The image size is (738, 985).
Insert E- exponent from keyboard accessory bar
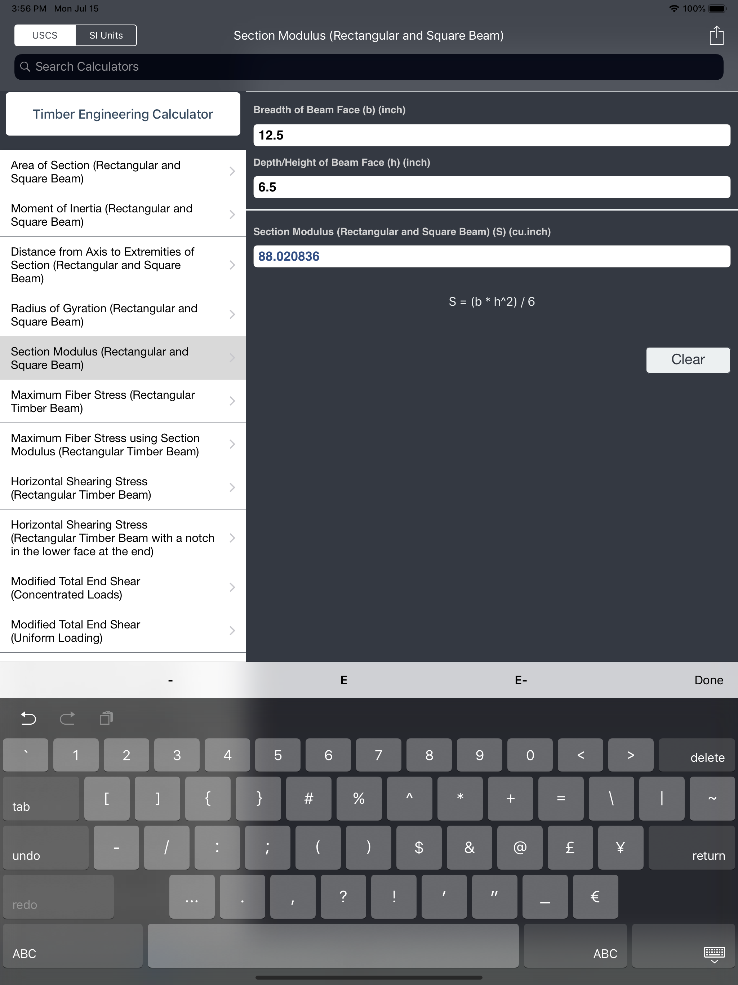[x=520, y=680]
